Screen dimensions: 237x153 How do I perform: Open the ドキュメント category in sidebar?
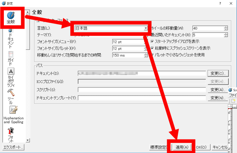tap(11, 38)
